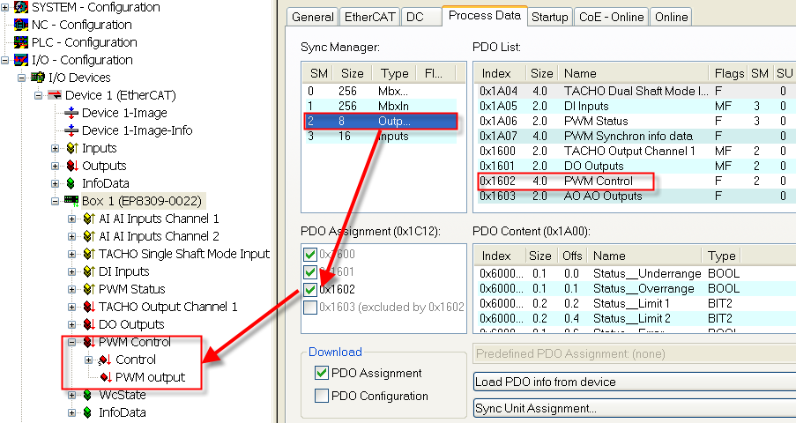Collapse the Device 1 (EtherCAT) node

38,95
